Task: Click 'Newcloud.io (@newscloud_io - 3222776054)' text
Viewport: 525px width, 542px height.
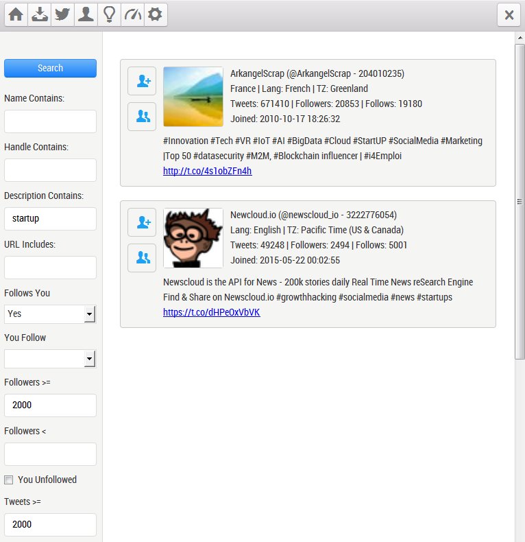Action: [313, 215]
